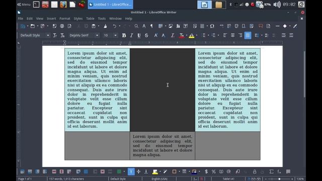The height and width of the screenshot is (181, 322).
Task: Click the Superscript icon
Action: coord(156,35)
